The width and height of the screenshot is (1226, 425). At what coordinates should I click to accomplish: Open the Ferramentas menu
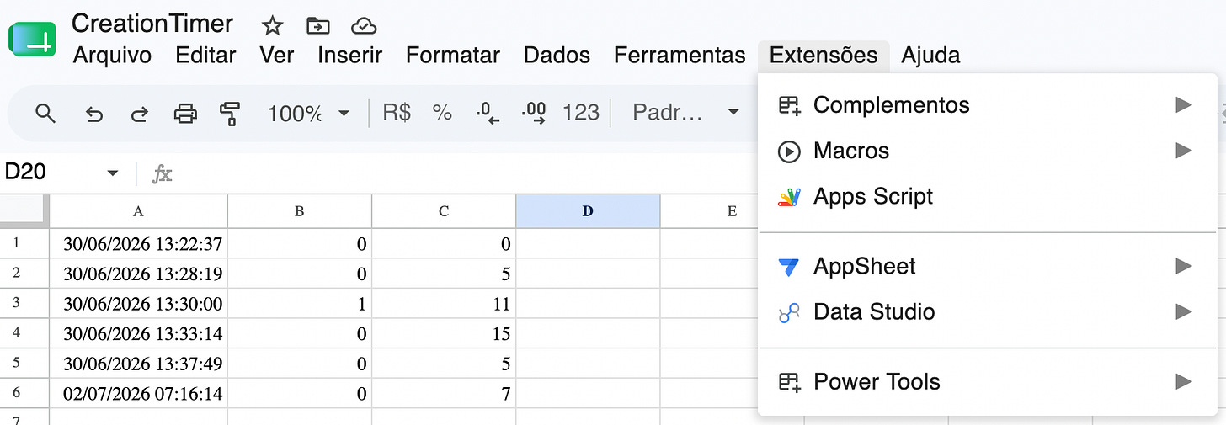(x=680, y=56)
